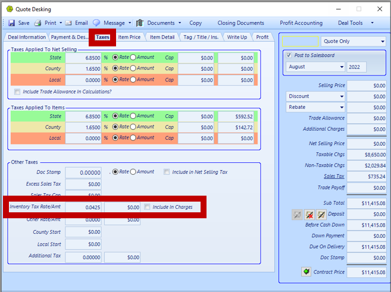Click Profit Accounting button
The width and height of the screenshot is (391, 292).
pyautogui.click(x=301, y=23)
